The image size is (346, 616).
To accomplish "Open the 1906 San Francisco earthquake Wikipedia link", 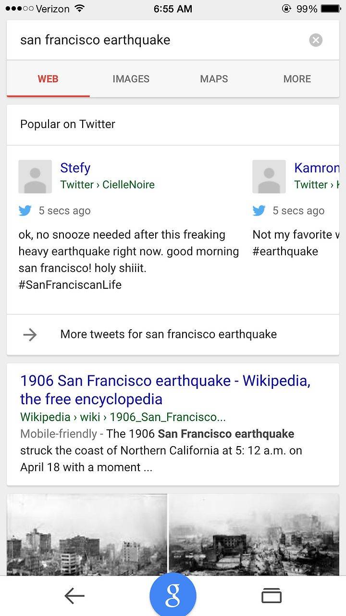I will click(165, 390).
